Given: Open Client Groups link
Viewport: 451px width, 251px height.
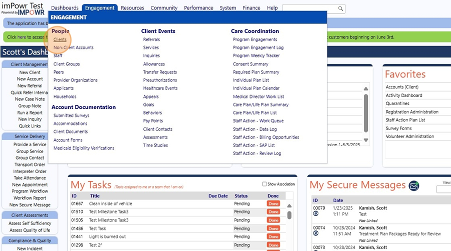Looking at the screenshot, I should [67, 64].
